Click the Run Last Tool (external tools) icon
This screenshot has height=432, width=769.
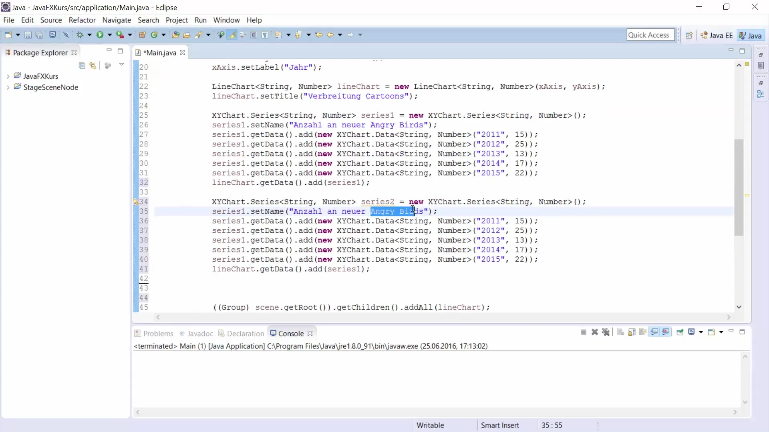120,35
